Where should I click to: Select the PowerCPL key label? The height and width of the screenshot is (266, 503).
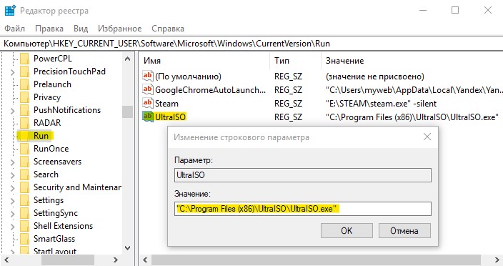pyautogui.click(x=53, y=59)
